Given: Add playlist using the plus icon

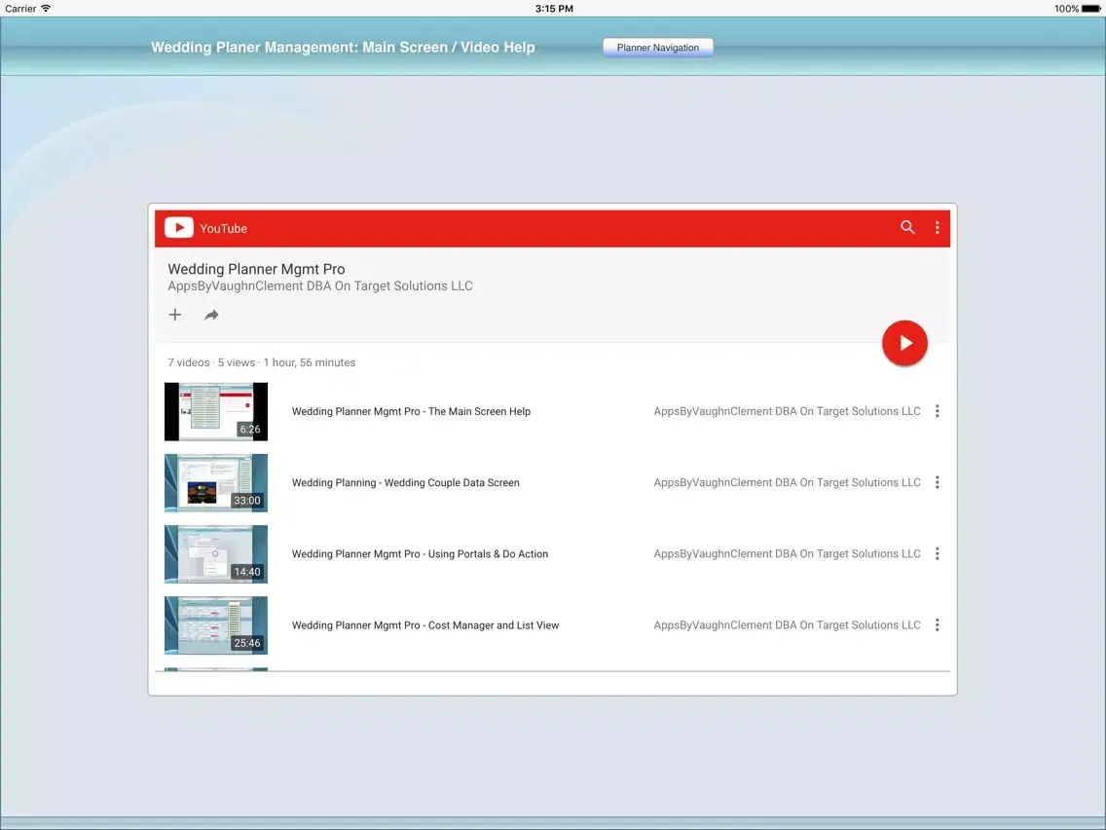Looking at the screenshot, I should pos(175,315).
